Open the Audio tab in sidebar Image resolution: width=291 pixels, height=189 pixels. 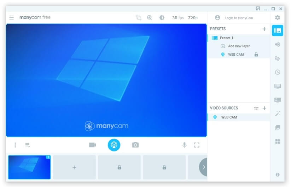coord(278,44)
